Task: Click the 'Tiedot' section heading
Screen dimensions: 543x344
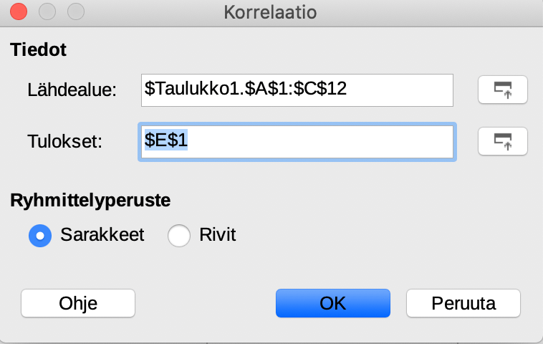Action: coord(37,50)
